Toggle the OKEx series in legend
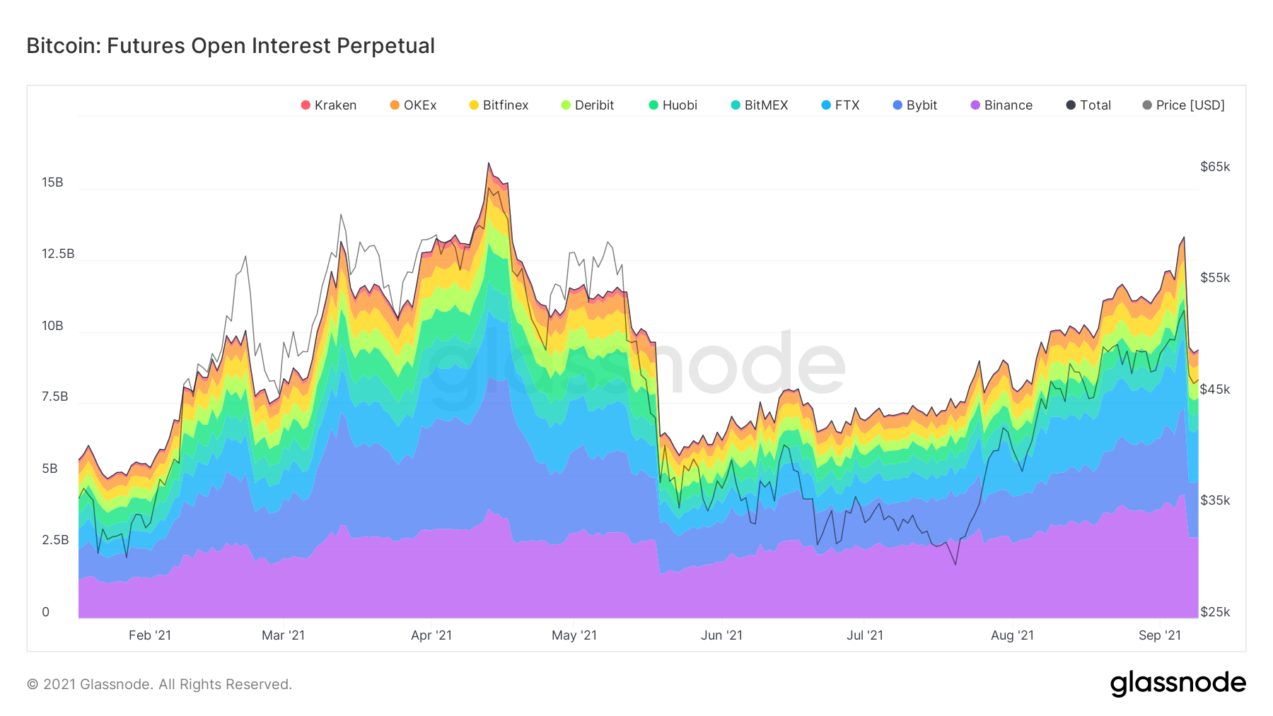The width and height of the screenshot is (1273, 716). (x=413, y=105)
